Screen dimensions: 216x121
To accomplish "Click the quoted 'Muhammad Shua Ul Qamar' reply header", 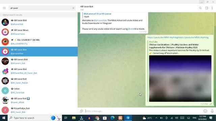I will pos(98,14).
